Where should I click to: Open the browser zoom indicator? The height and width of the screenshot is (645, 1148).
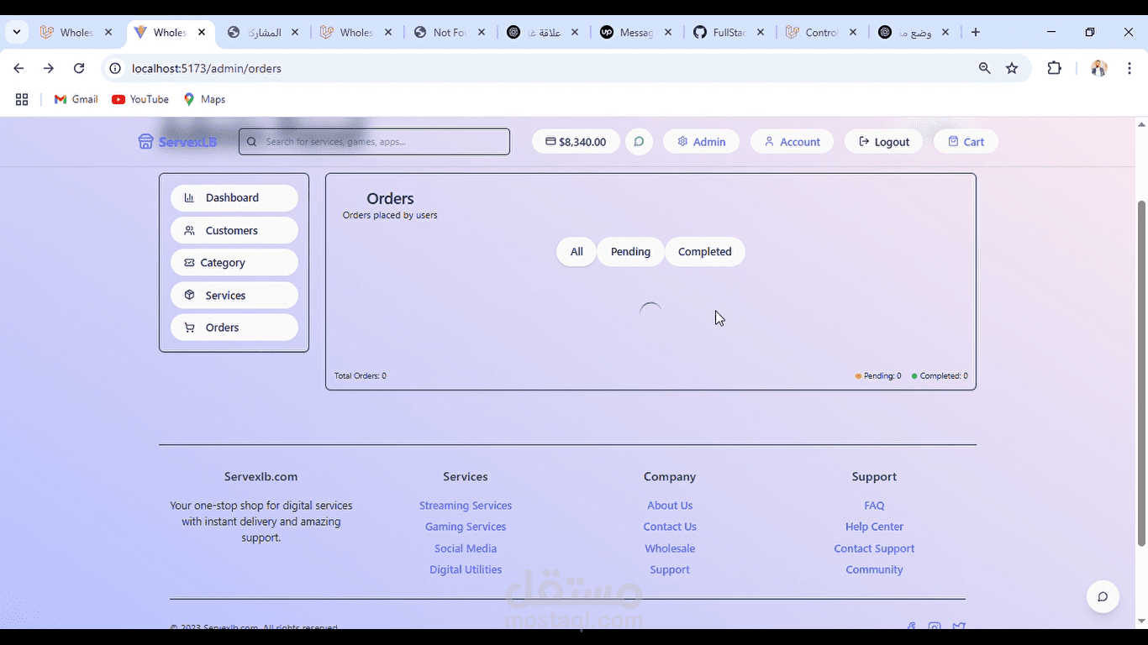pyautogui.click(x=984, y=68)
